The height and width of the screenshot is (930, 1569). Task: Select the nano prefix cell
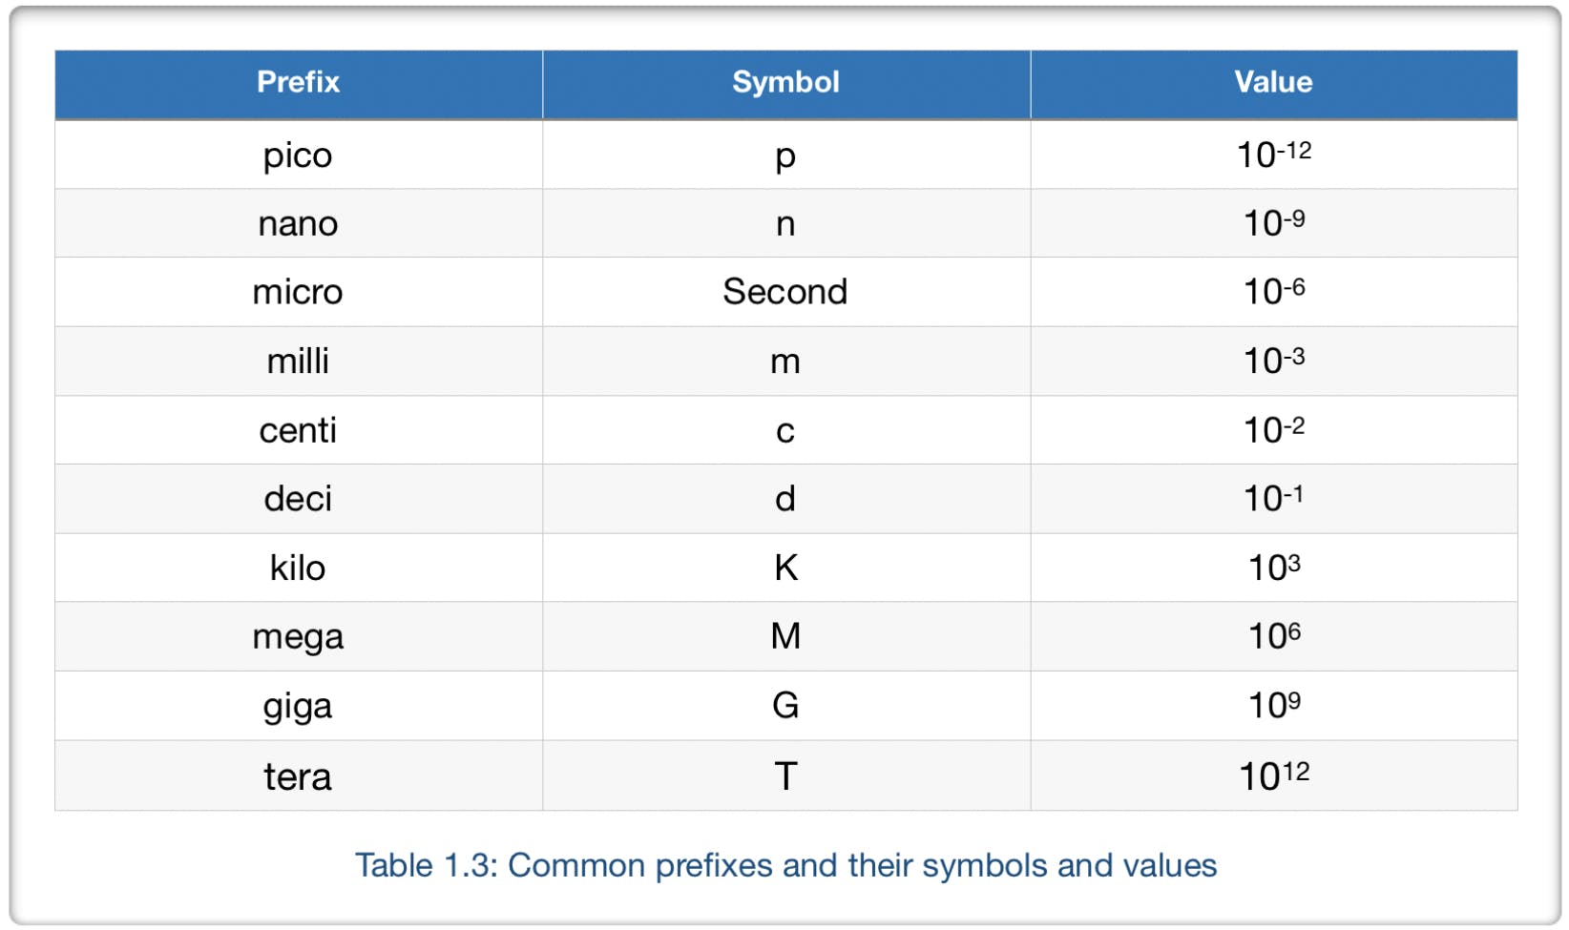point(298,223)
